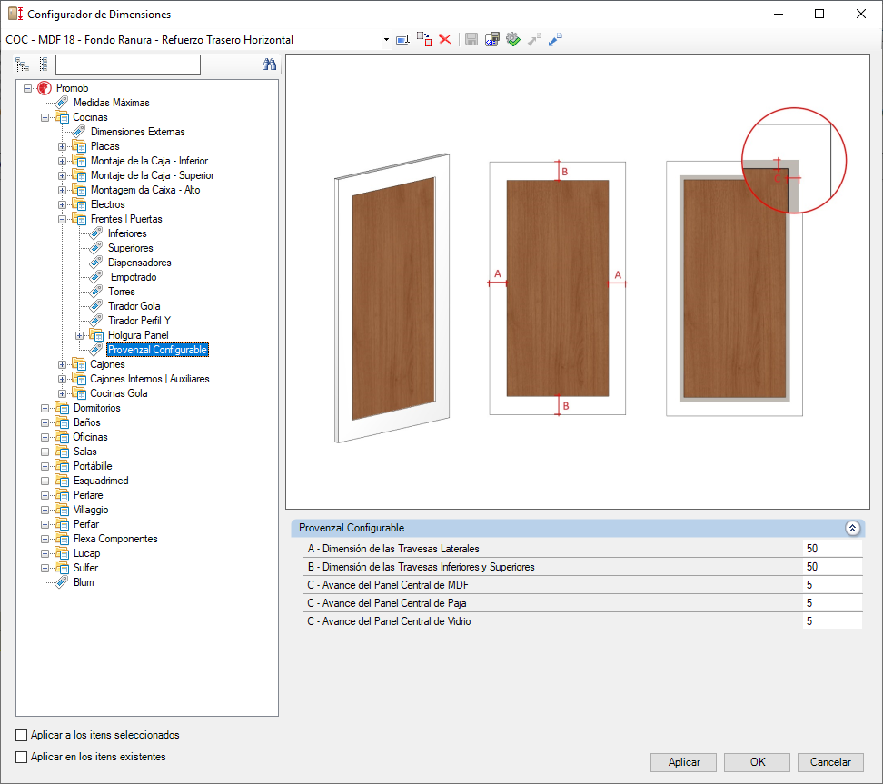Viewport: 883px width, 784px height.
Task: Edit value of Travesas Laterales dimension A
Action: [x=832, y=549]
